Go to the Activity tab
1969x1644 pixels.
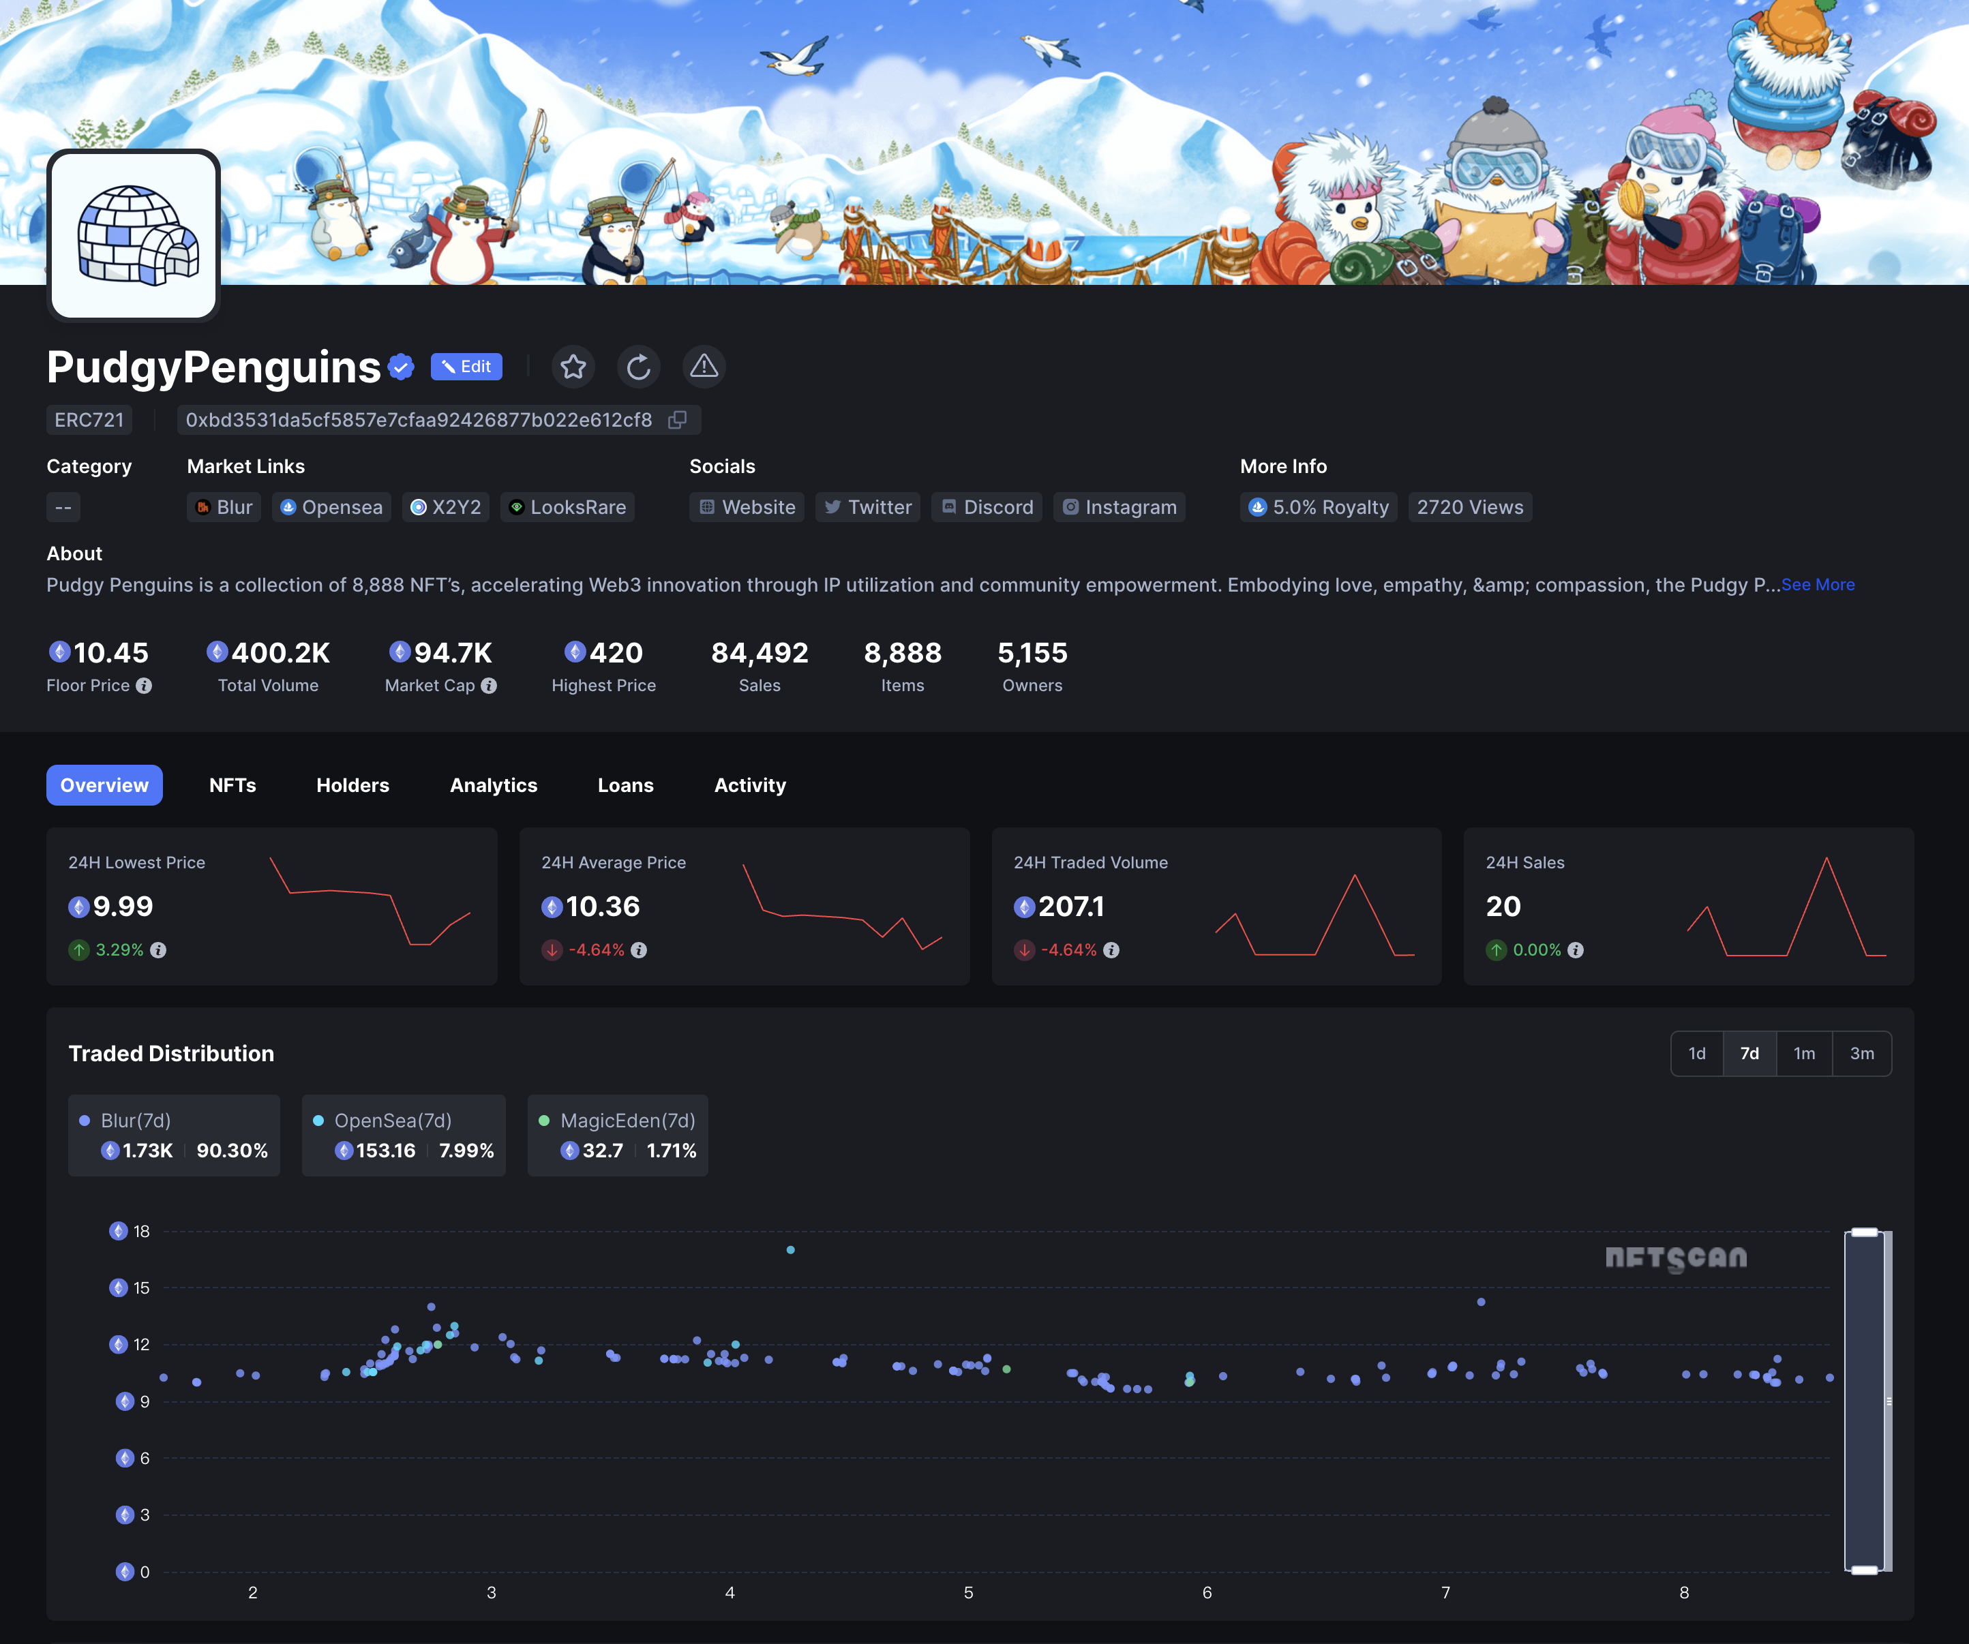click(750, 785)
